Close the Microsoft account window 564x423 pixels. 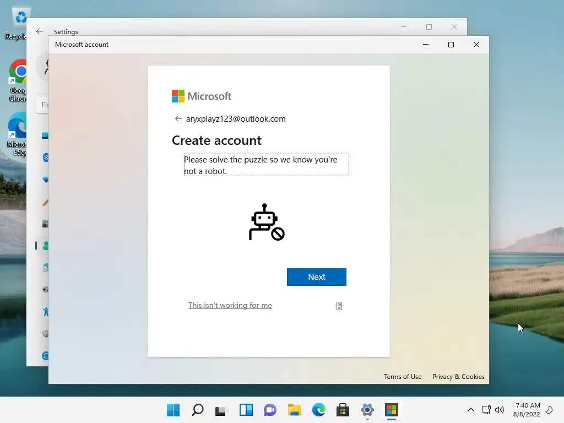[476, 45]
